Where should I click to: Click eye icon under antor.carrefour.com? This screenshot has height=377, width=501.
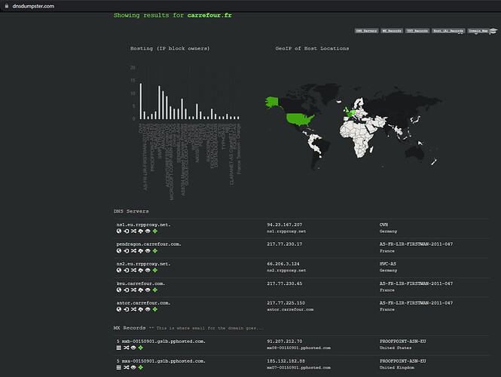point(148,309)
